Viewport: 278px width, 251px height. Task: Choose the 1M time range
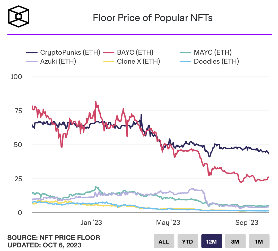click(x=259, y=242)
